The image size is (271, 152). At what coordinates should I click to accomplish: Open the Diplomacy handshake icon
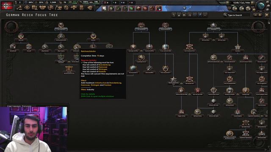(x=42, y=8)
